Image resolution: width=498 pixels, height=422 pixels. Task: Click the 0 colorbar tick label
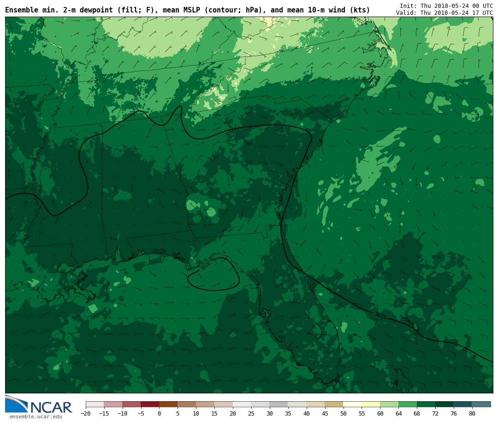pos(159,413)
